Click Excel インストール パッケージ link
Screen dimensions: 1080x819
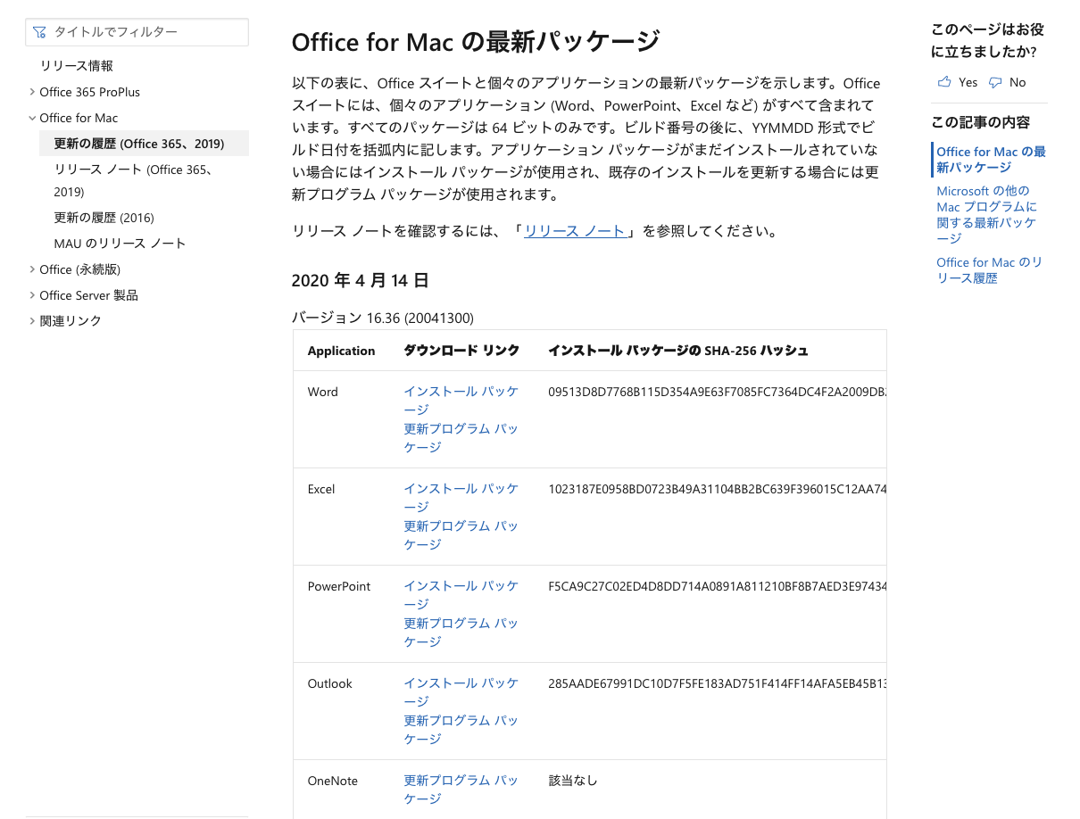pyautogui.click(x=461, y=498)
